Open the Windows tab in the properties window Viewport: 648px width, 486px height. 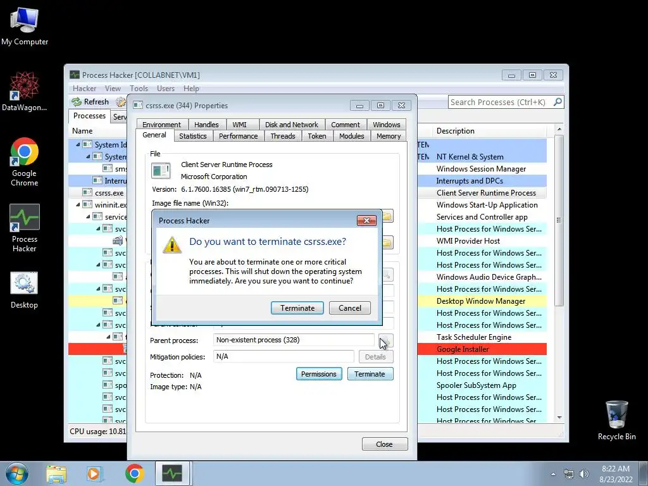click(387, 125)
